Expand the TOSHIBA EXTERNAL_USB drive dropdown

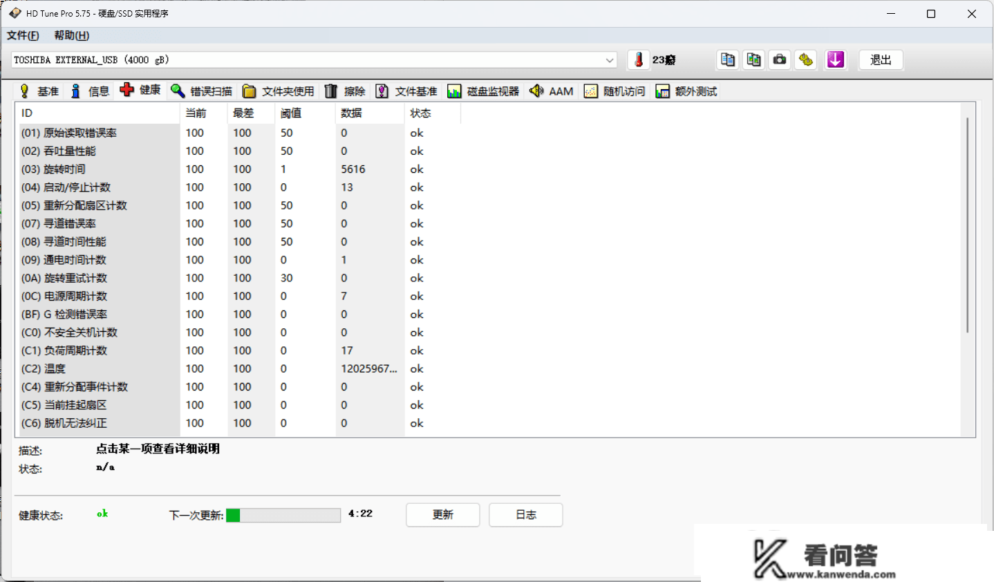pyautogui.click(x=609, y=60)
